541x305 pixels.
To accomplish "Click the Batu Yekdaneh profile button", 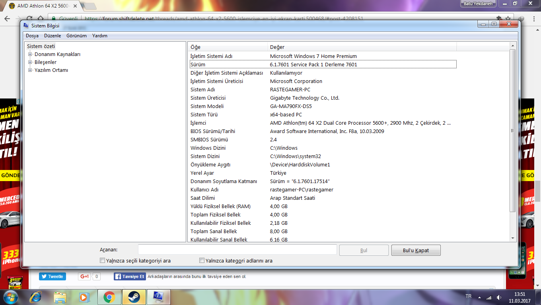I will 478,4.
